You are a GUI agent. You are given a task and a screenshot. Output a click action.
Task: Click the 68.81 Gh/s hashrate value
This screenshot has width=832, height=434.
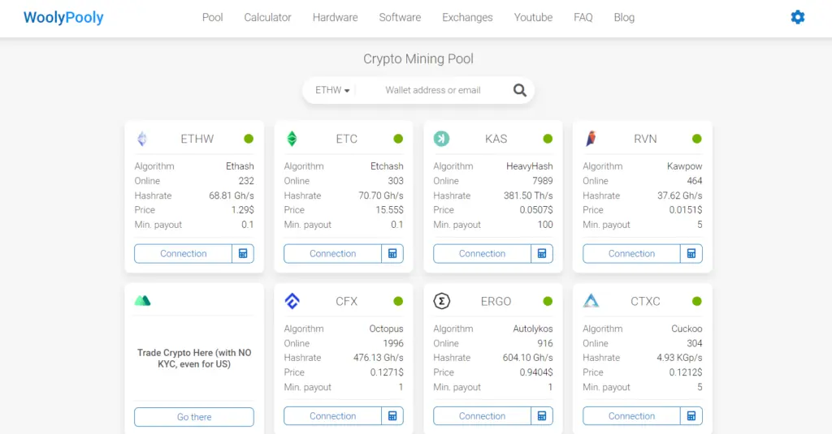[x=232, y=196]
